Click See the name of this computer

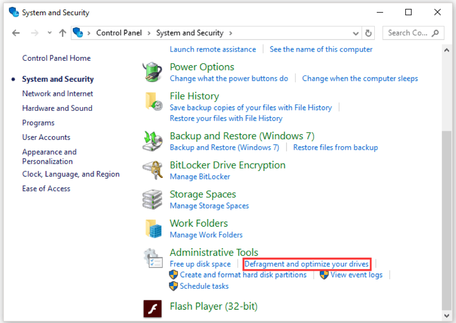tap(321, 50)
